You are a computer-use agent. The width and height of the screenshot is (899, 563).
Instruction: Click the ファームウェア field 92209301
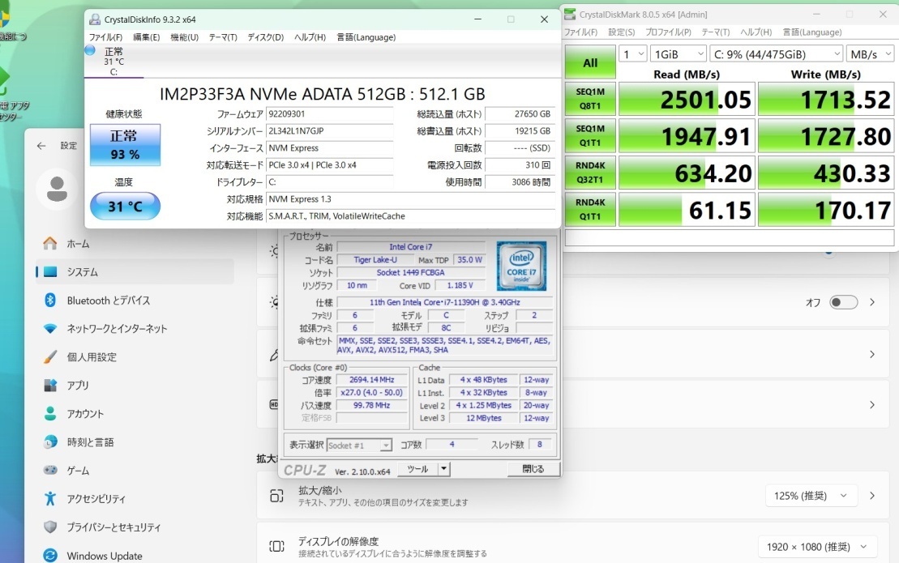[330, 114]
